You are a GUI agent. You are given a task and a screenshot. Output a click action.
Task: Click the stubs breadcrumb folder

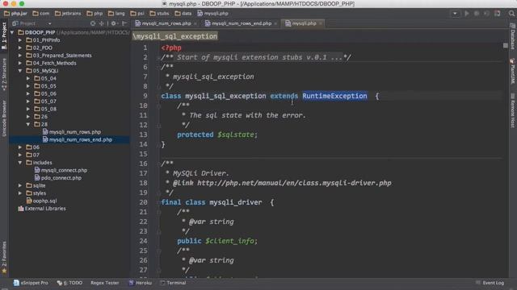pos(159,14)
